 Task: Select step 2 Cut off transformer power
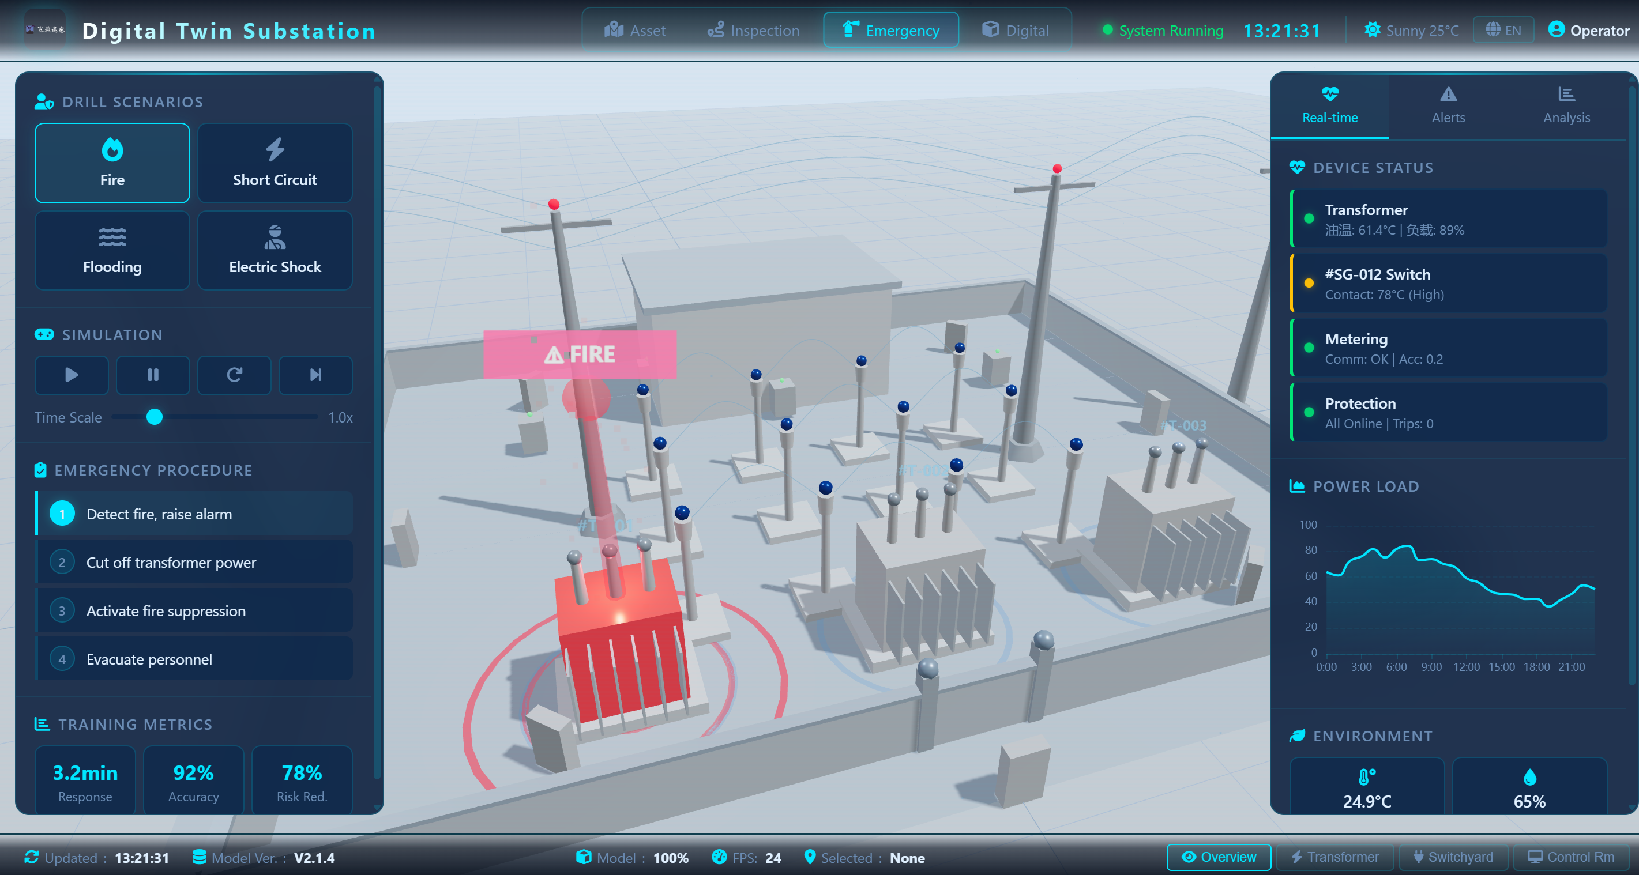194,562
